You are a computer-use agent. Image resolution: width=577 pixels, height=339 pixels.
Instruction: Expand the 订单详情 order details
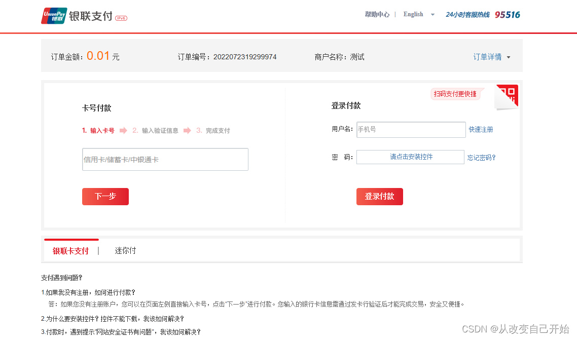[x=487, y=57]
